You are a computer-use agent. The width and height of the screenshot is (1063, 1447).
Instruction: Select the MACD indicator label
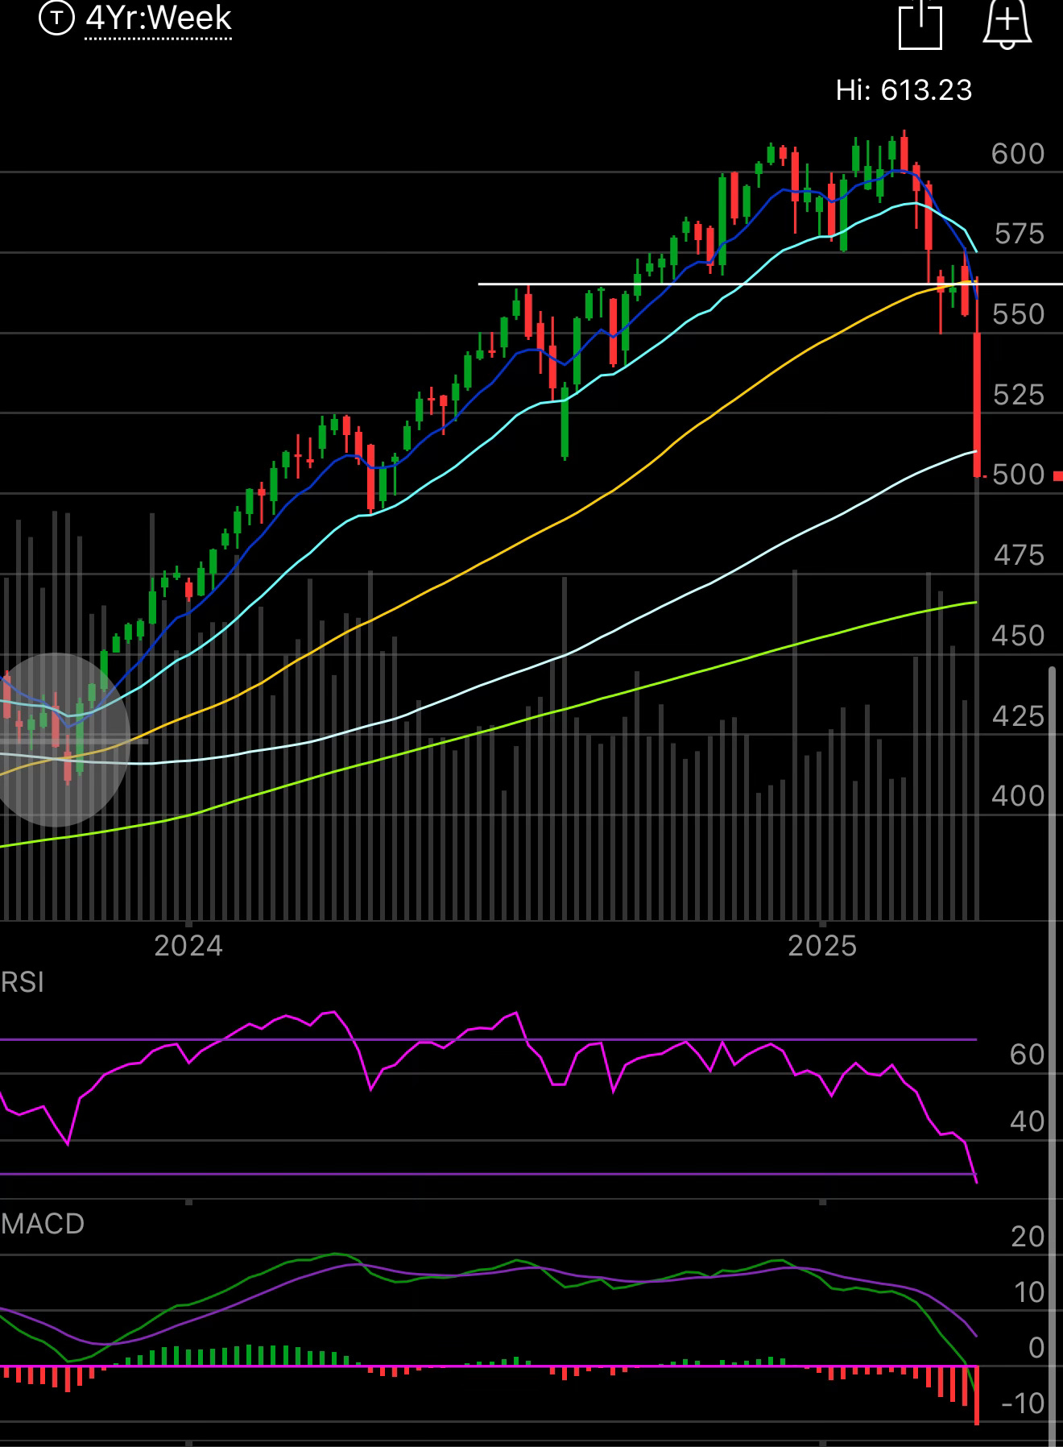43,1224
